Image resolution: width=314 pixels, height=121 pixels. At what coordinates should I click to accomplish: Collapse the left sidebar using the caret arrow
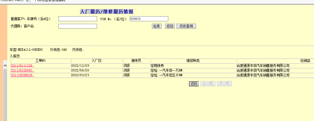5,66
